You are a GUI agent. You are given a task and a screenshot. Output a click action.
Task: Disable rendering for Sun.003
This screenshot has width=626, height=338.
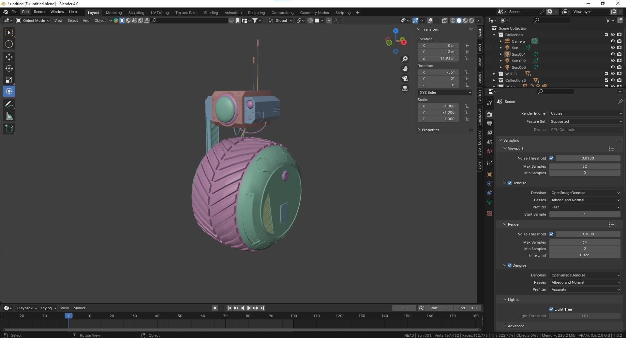619,67
